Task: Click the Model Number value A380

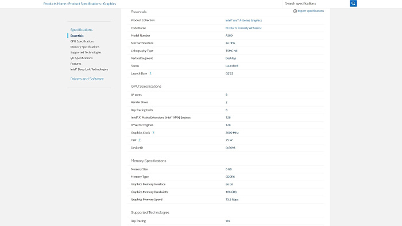Action: [x=229, y=36]
